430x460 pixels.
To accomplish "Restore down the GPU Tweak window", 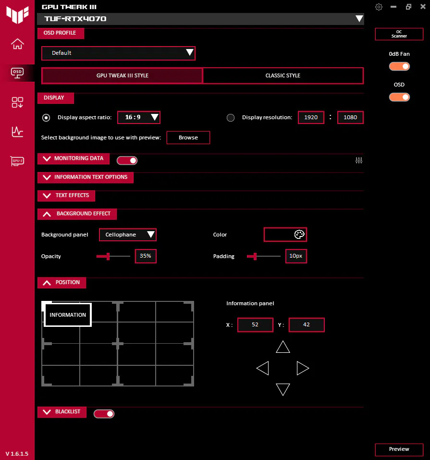I will point(408,7).
